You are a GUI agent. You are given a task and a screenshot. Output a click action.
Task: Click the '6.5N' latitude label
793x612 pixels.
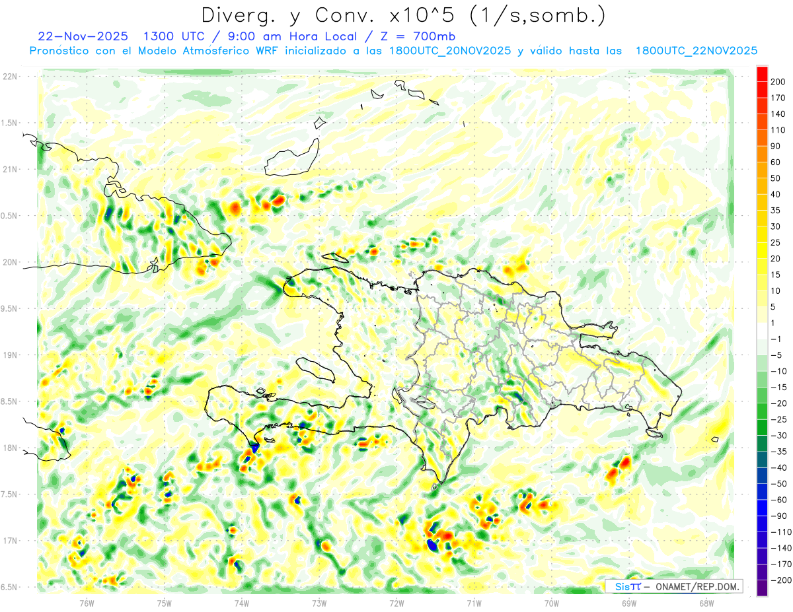9,587
